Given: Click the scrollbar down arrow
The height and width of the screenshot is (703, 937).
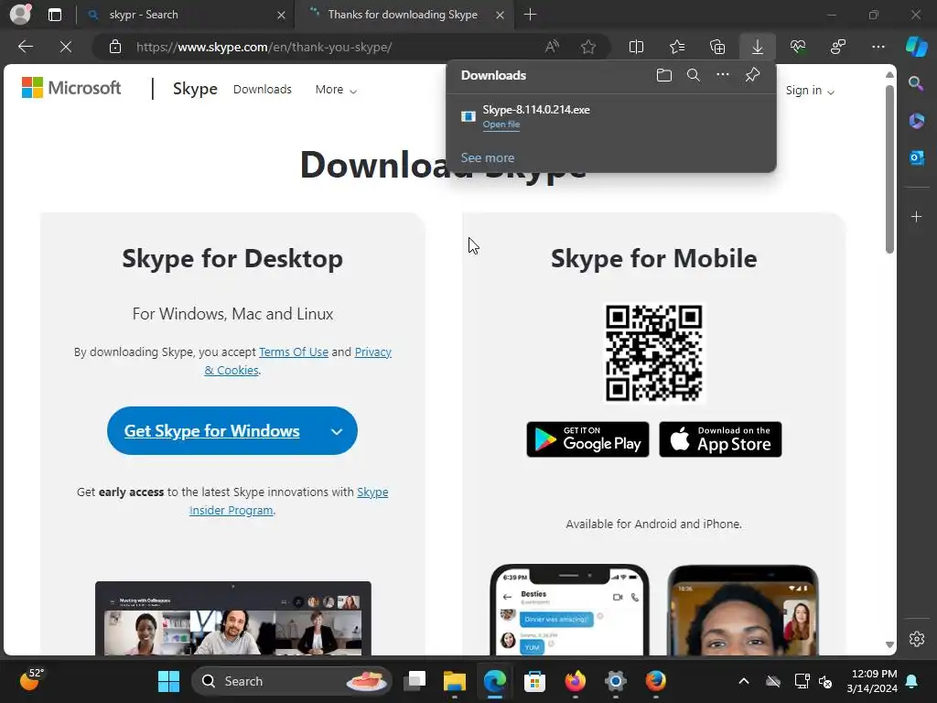Looking at the screenshot, I should (x=889, y=645).
